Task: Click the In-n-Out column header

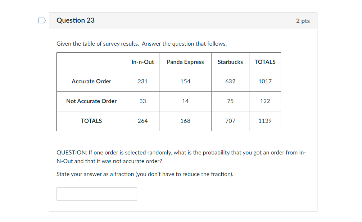Action: coord(142,62)
